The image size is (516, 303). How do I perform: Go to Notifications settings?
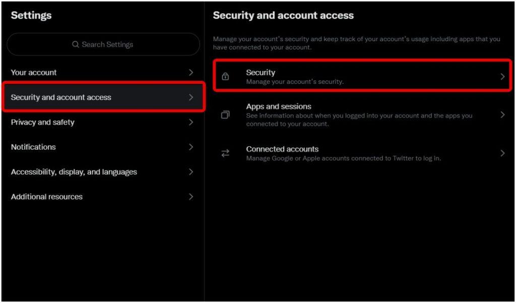click(x=103, y=147)
